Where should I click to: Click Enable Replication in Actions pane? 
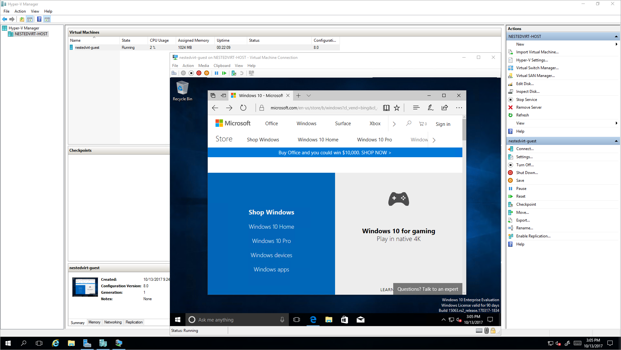(x=533, y=236)
